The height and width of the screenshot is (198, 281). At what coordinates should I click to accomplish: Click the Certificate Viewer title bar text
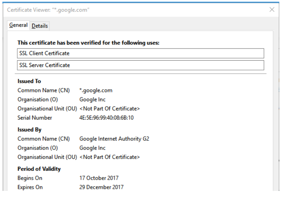pyautogui.click(x=48, y=10)
